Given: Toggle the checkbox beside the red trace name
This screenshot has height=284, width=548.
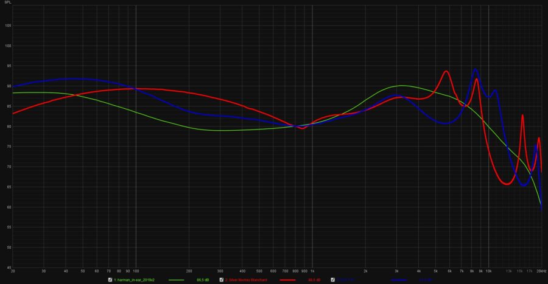Looking at the screenshot, I should [x=221, y=280].
